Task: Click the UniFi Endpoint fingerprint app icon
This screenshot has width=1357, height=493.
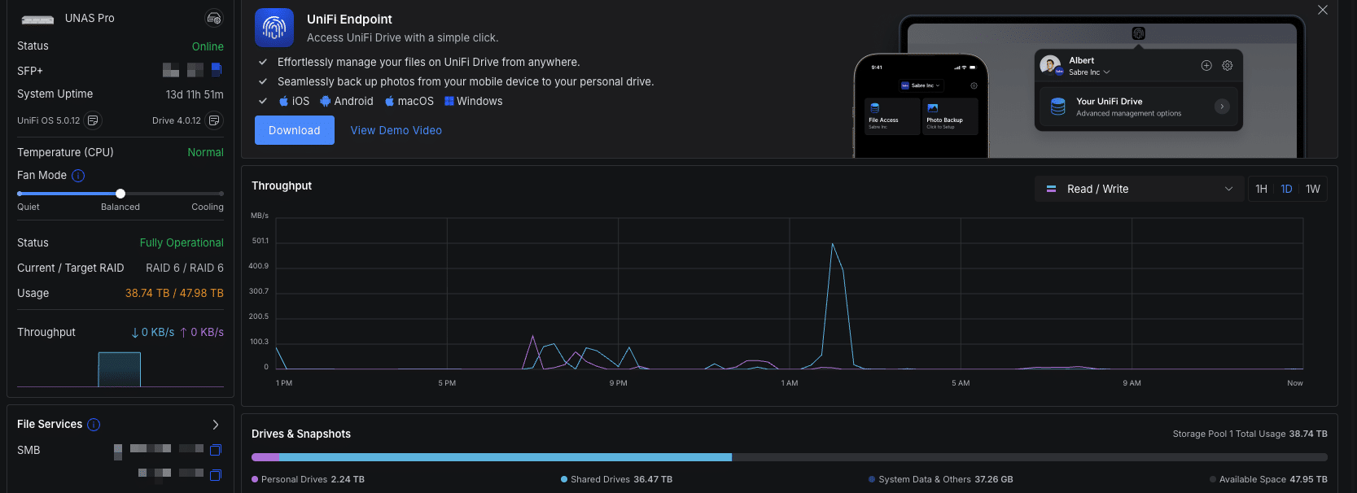Action: (x=274, y=28)
